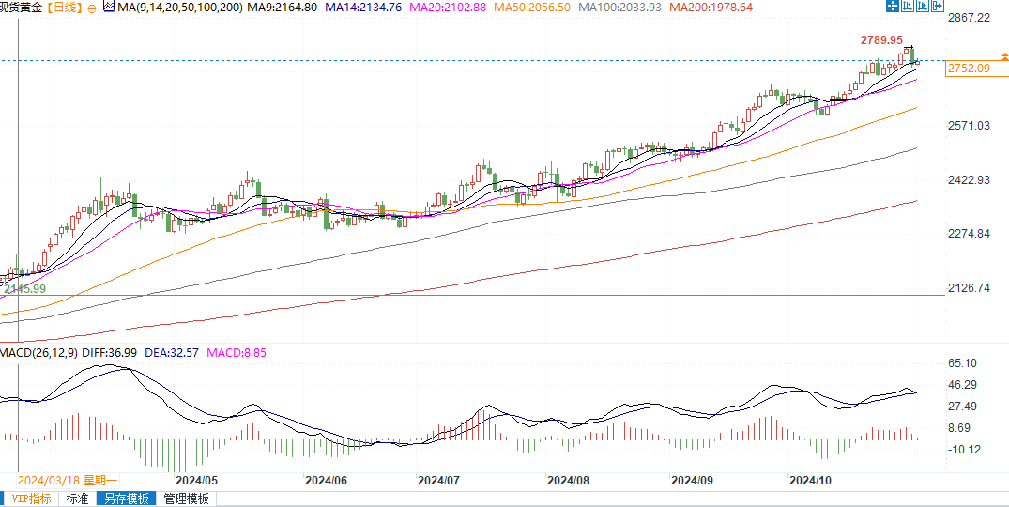Click the 2789.95 high price label

(x=881, y=40)
